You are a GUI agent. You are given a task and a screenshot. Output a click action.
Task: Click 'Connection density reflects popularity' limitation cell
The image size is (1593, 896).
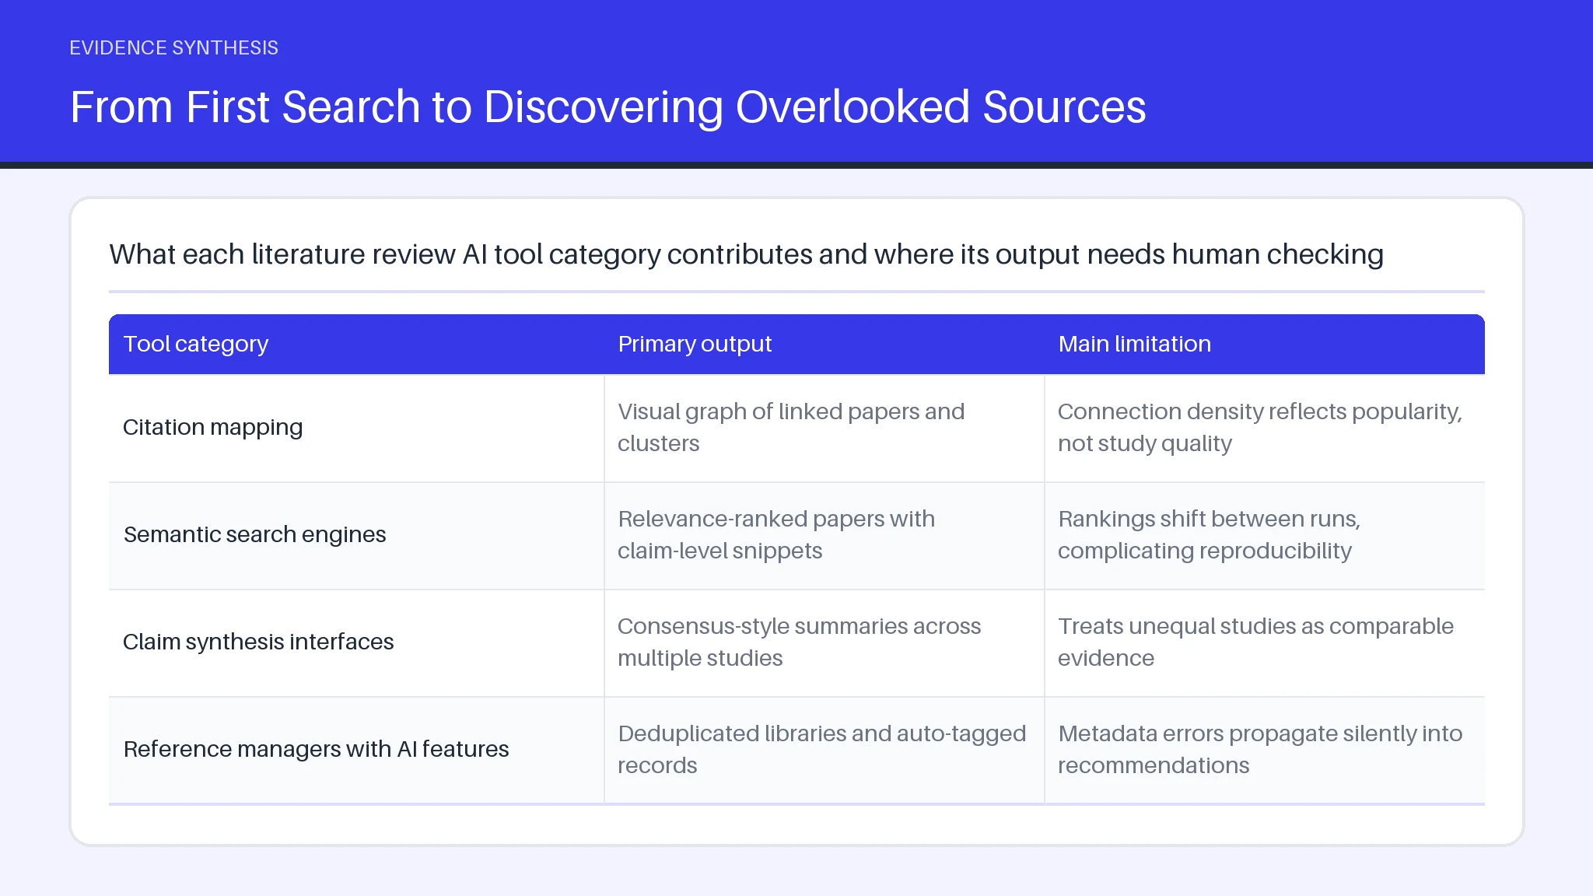tap(1264, 429)
